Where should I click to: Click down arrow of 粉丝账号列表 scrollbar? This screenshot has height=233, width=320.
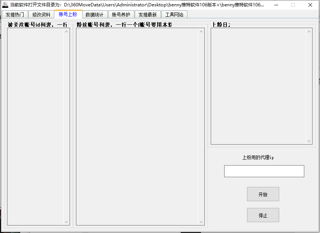[201, 222]
